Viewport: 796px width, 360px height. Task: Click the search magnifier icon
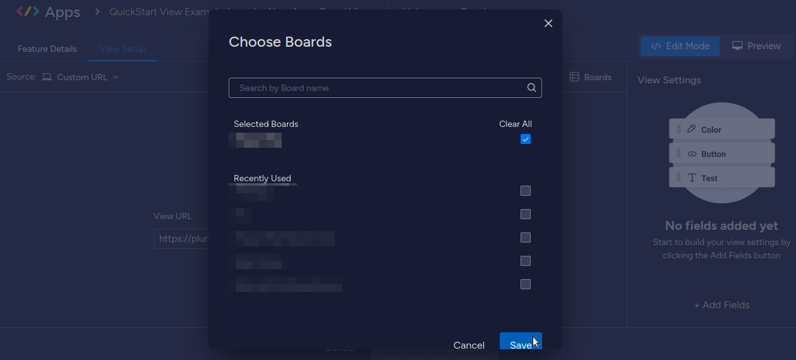(532, 88)
